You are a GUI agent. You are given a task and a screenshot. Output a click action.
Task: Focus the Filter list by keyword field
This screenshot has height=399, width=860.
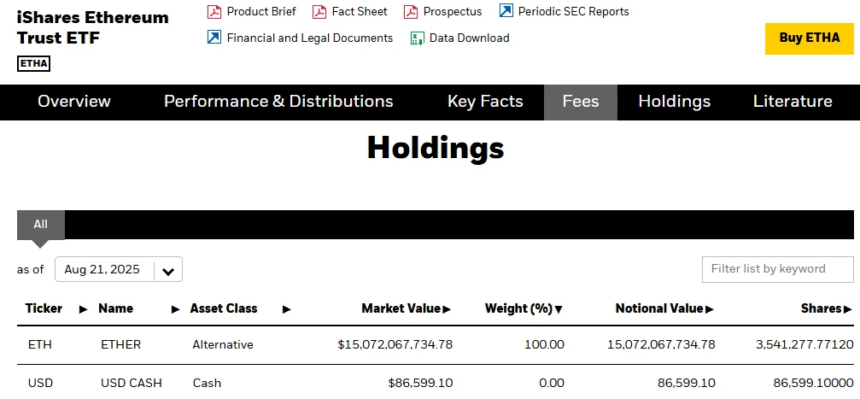point(777,269)
